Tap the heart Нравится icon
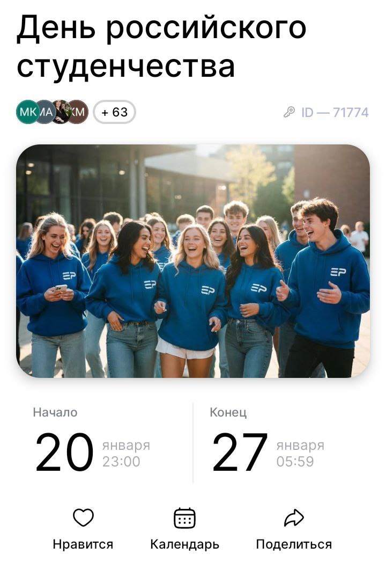Image resolution: width=386 pixels, height=569 pixels. point(83,517)
